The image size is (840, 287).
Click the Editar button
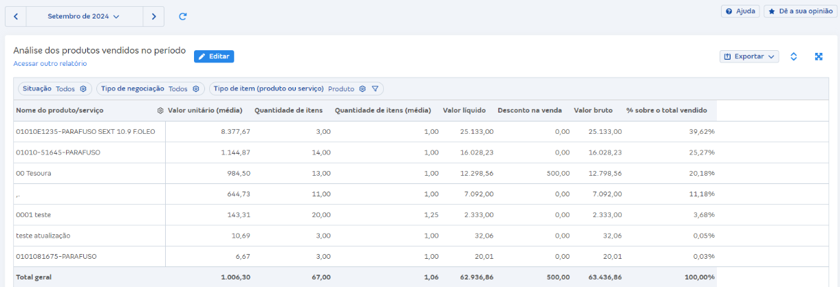[x=213, y=56]
